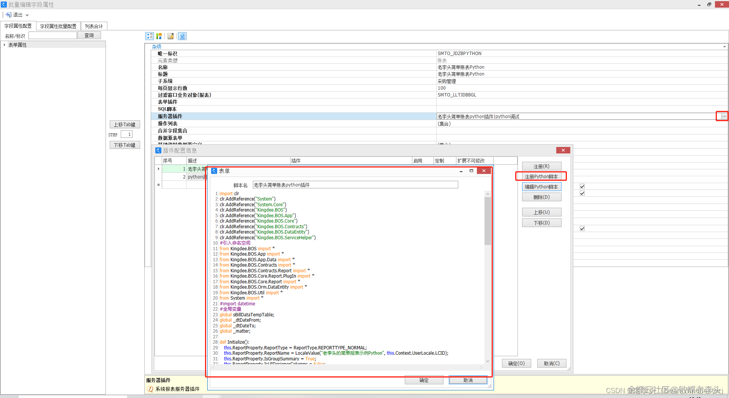
Task: Switch to the 字段属性配置 tab
Action: (18, 26)
